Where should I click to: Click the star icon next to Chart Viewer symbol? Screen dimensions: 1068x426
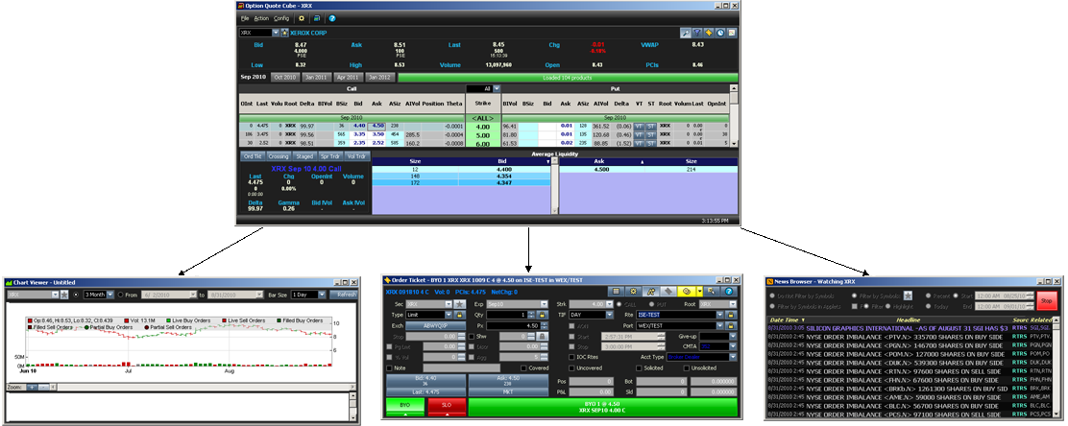[64, 295]
